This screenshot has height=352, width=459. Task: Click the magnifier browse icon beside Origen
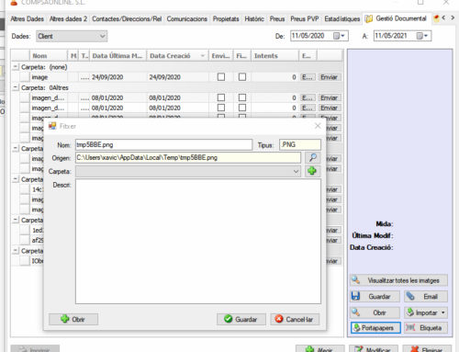click(x=313, y=158)
